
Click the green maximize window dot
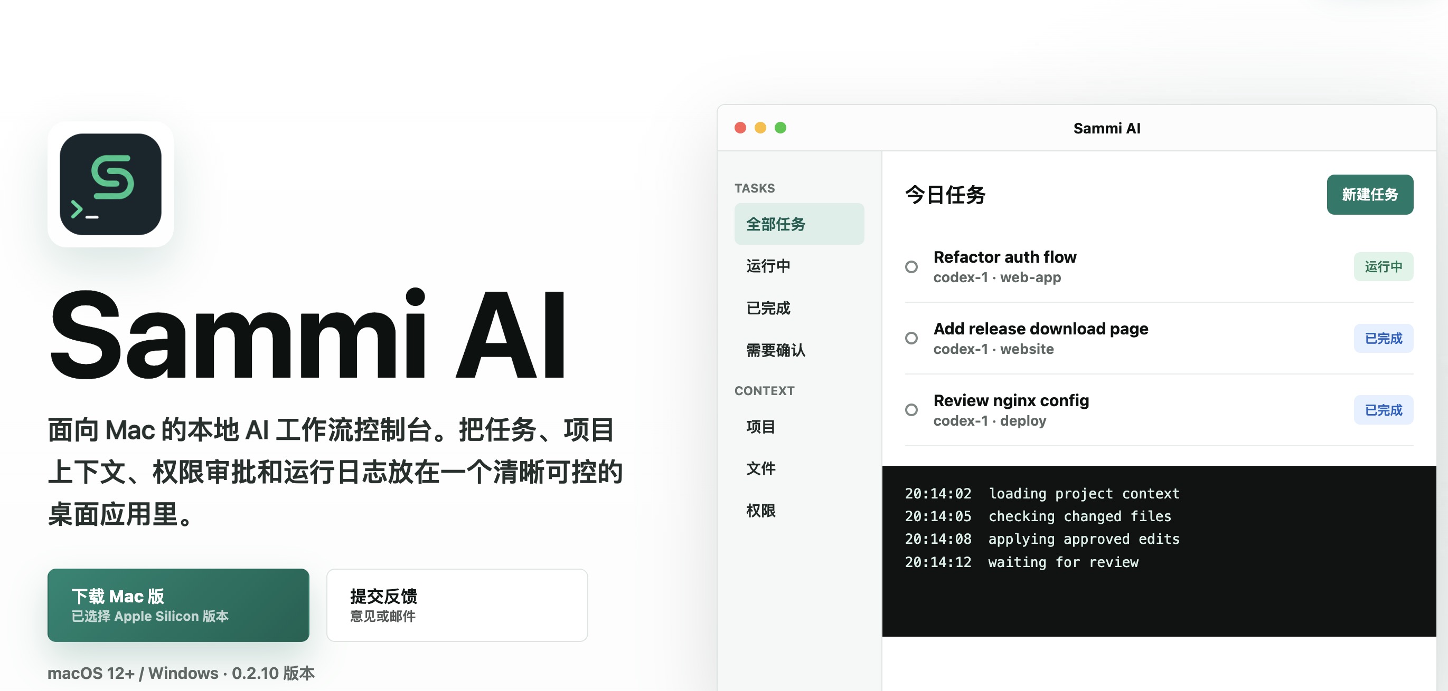tap(780, 128)
